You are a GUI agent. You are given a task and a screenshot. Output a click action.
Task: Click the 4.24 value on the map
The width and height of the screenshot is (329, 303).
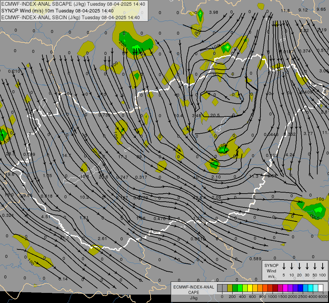tap(290, 155)
